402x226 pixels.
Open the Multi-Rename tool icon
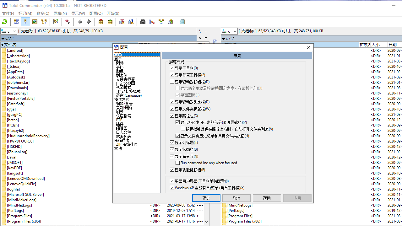point(152,22)
